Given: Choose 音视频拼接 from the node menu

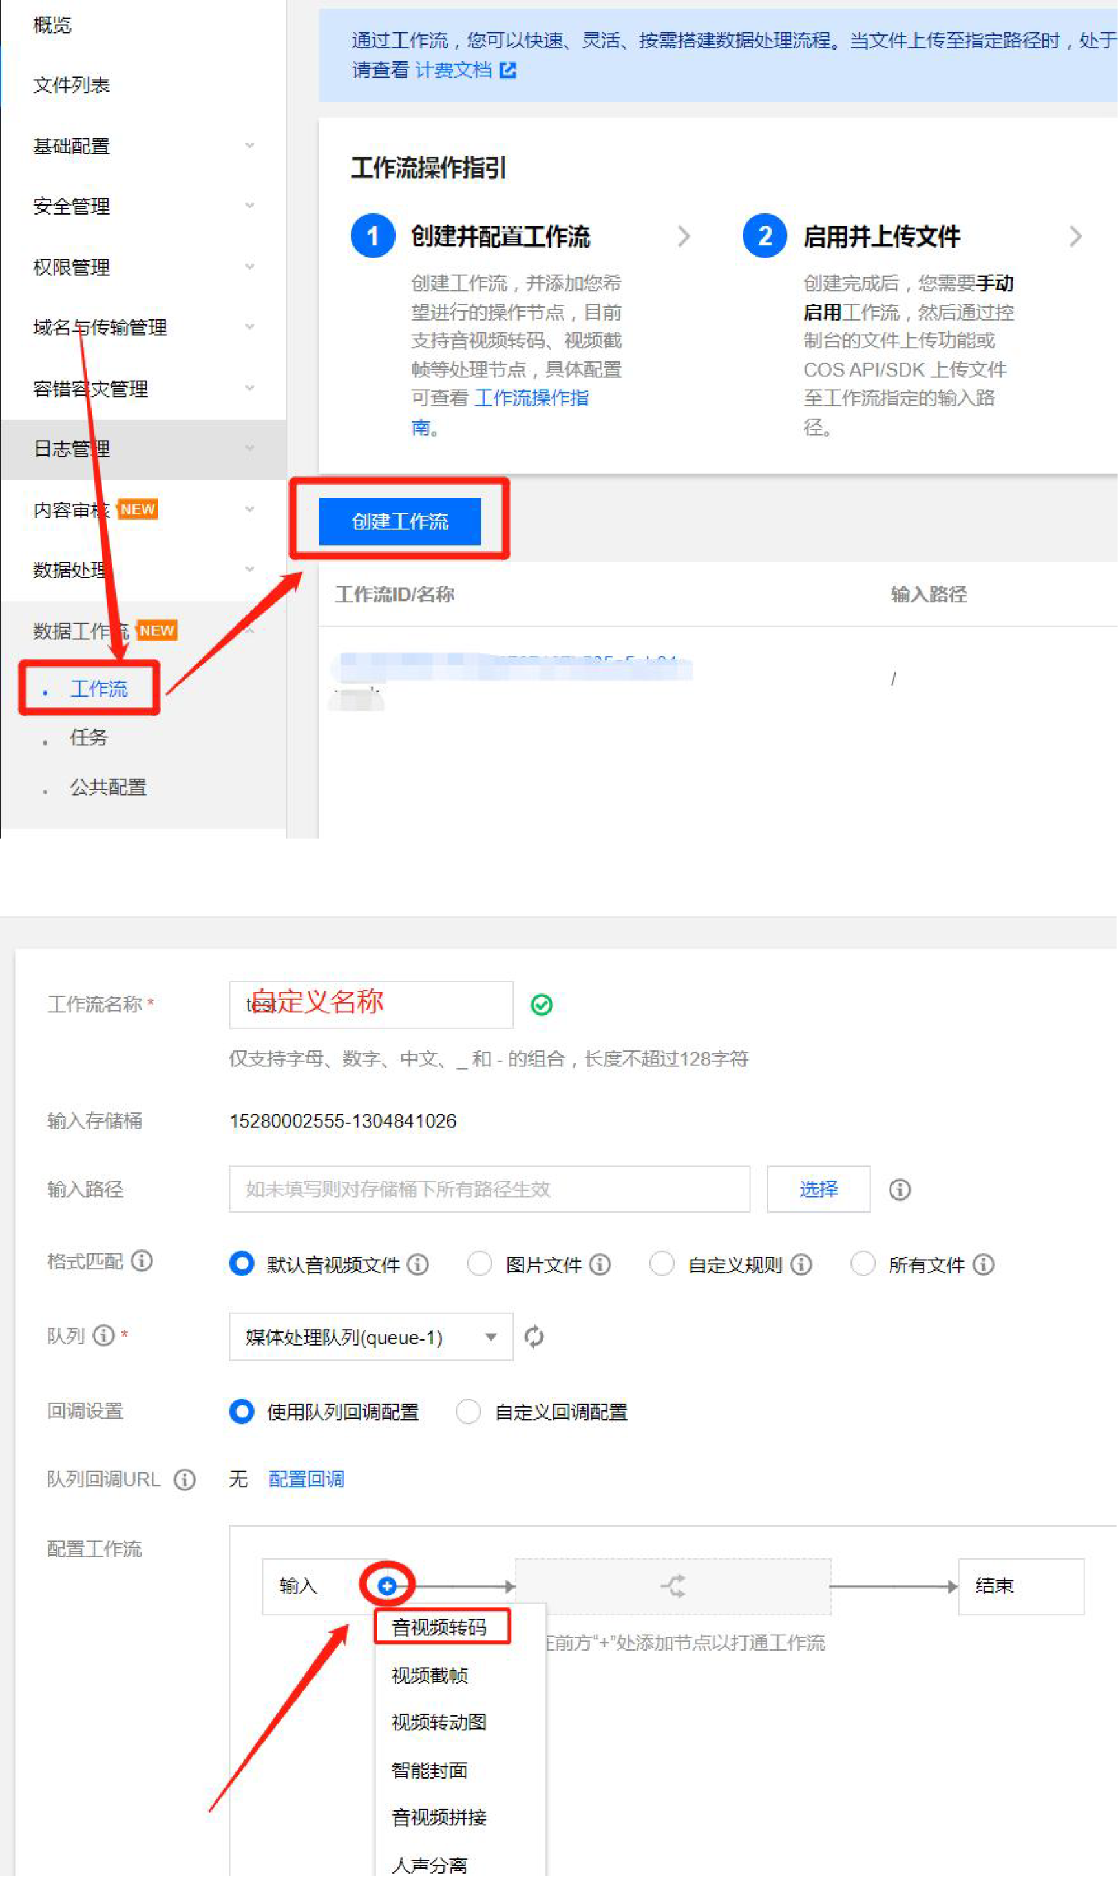Looking at the screenshot, I should [439, 1818].
